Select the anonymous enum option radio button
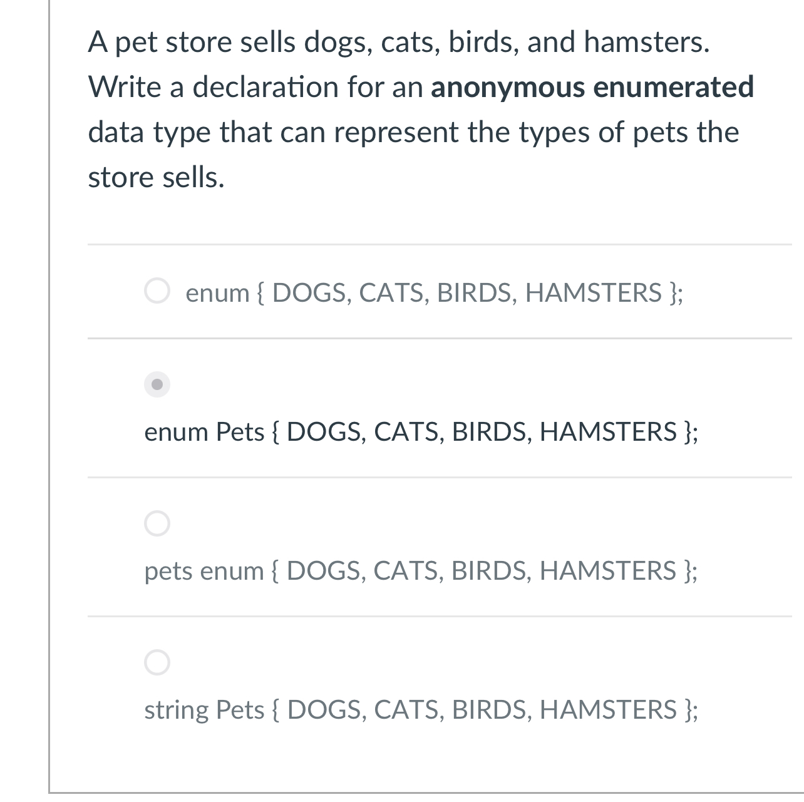Screen dimensions: 804x802 (x=157, y=290)
